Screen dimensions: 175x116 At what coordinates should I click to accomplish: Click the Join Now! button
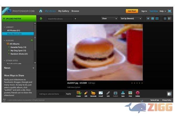132,11
